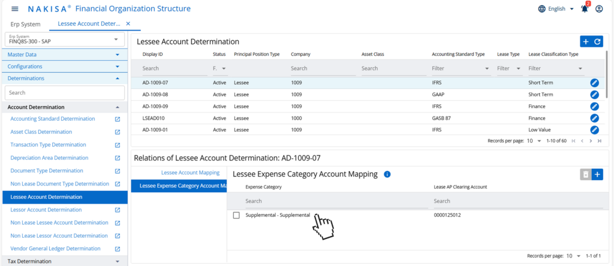Open the Erp System FINQ8S-300 dropdown
614x266 pixels.
pyautogui.click(x=65, y=40)
